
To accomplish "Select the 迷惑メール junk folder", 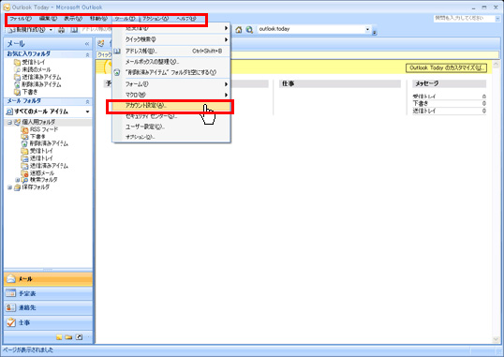I will tap(42, 173).
